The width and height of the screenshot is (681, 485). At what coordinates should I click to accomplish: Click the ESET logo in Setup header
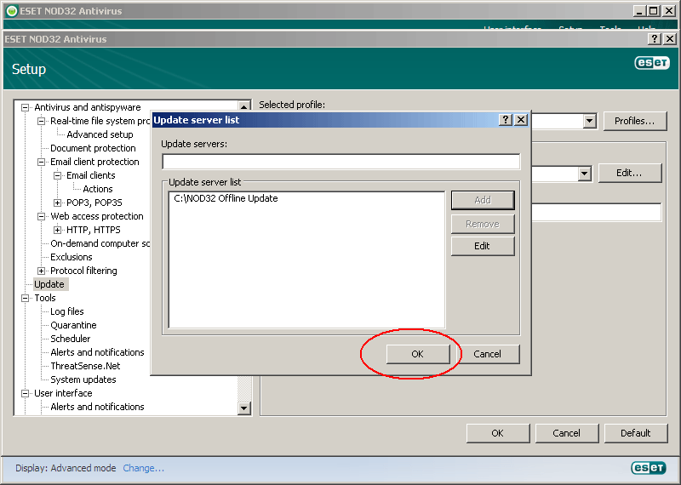pos(652,63)
